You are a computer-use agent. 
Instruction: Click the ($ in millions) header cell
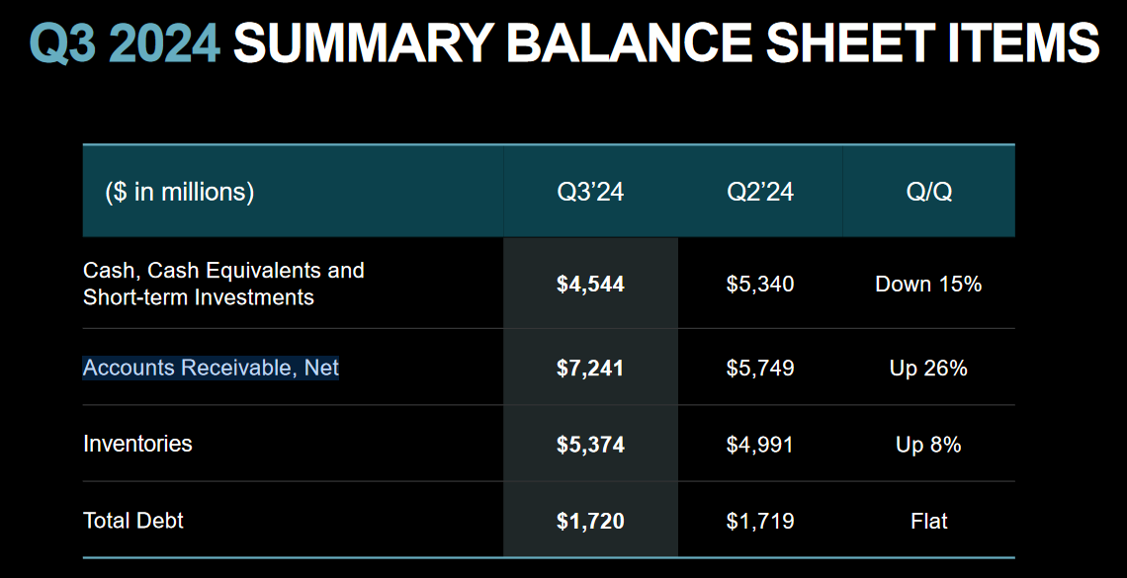[180, 192]
